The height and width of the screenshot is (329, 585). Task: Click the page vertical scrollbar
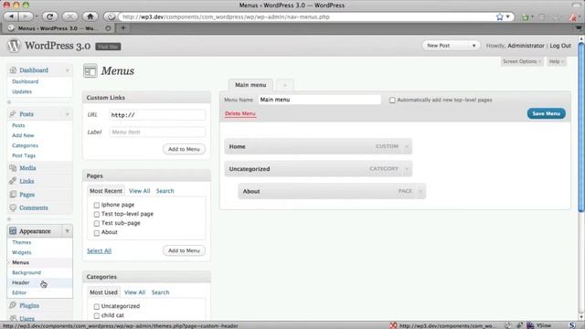click(x=581, y=127)
